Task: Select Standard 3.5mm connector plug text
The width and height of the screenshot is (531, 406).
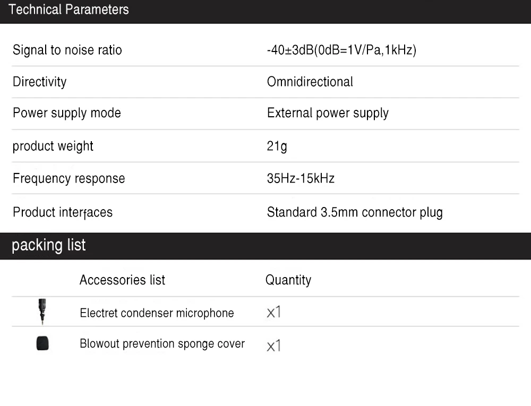Action: [x=355, y=212]
